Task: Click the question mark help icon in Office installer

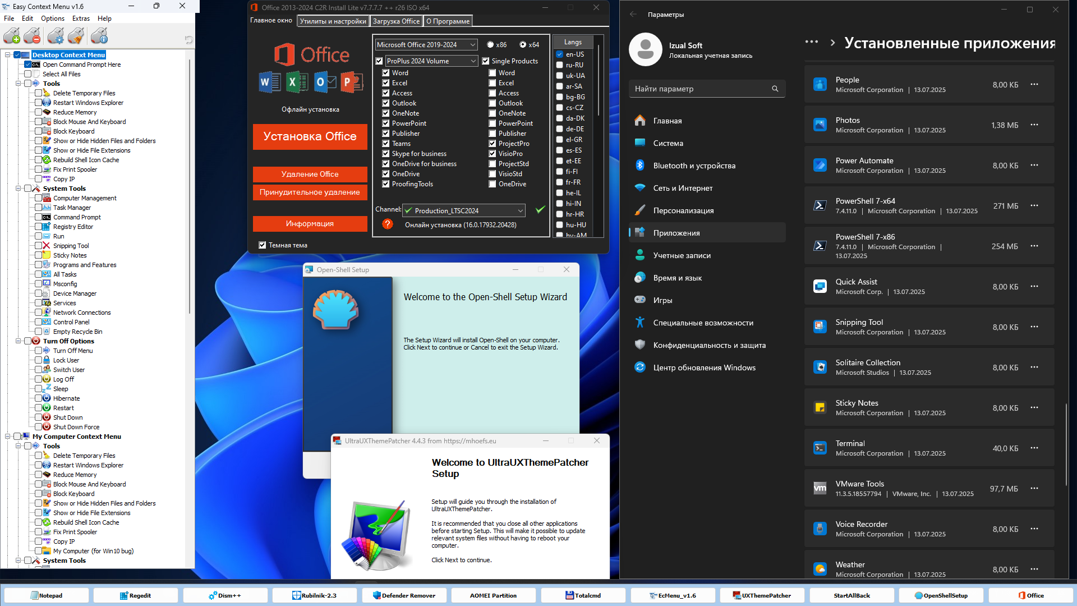Action: tap(387, 224)
